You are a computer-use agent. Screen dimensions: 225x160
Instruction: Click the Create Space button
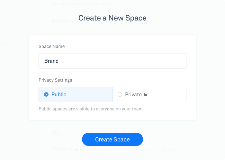tap(113, 139)
